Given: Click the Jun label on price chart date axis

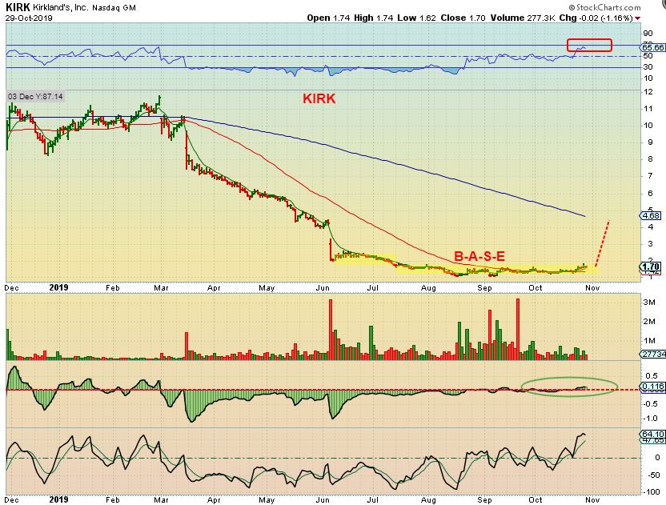Looking at the screenshot, I should coord(323,288).
